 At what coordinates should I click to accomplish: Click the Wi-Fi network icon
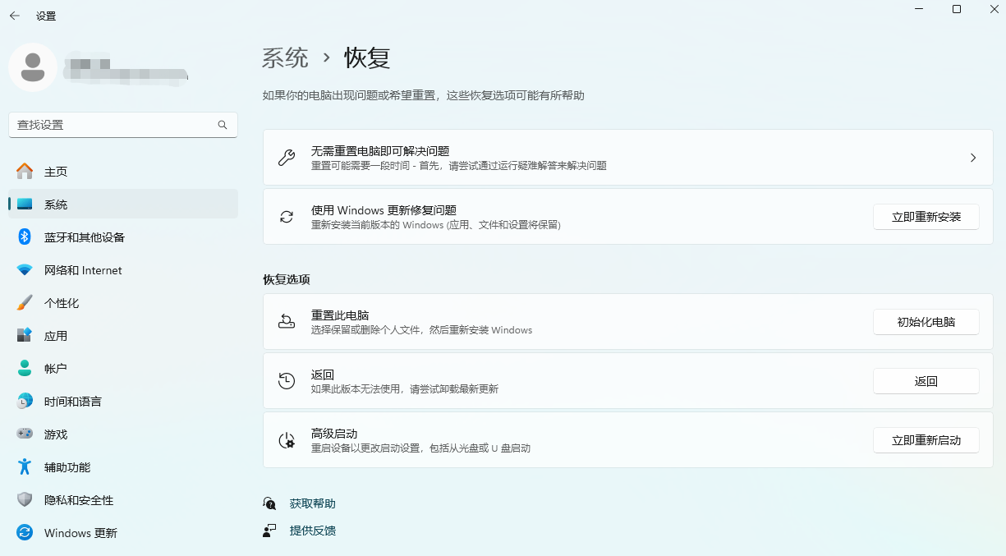click(25, 270)
